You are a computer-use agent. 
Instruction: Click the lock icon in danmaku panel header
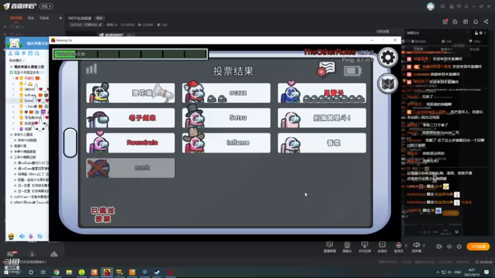coord(476,33)
